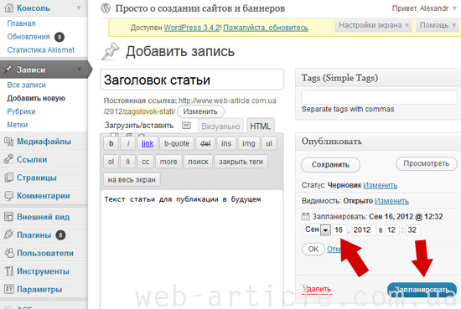Click the WordPress 3.4.2 update link
Viewport: 461px width, 309px height.
192,28
